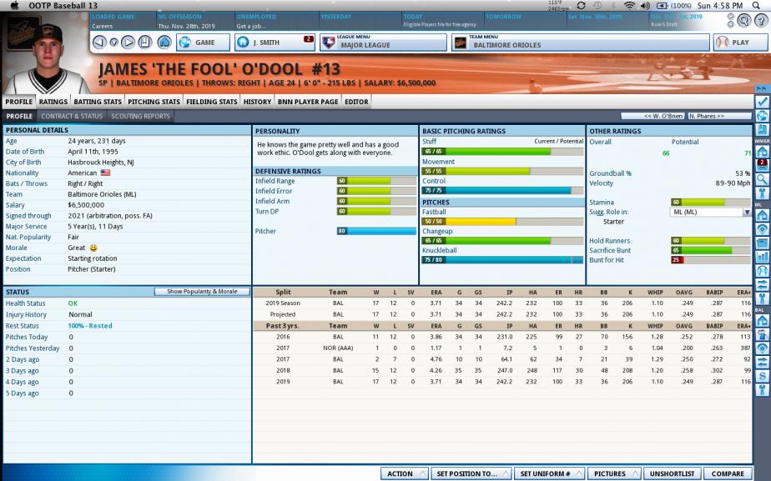Screen dimensions: 771x481
Task: Open the CONTRACT & STATUS subtab
Action: coord(72,116)
